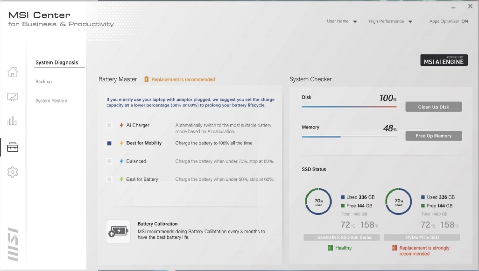The image size is (479, 271).
Task: Open the Home sidebar icon
Action: click(x=13, y=72)
